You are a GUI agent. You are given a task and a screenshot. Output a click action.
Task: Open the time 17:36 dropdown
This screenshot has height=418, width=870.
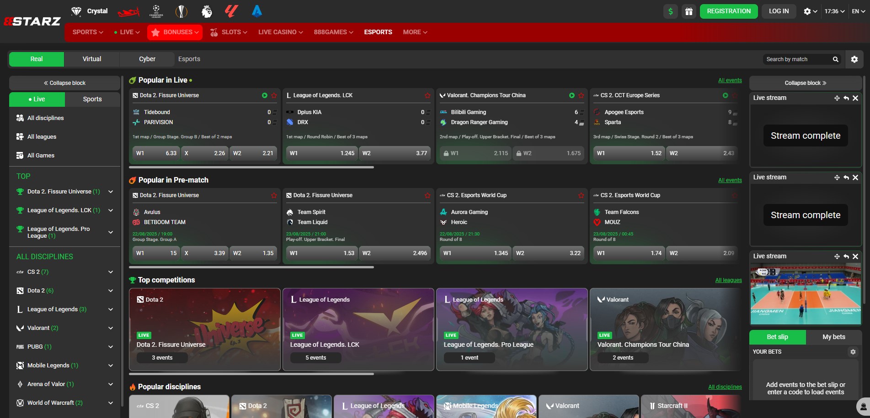[834, 11]
